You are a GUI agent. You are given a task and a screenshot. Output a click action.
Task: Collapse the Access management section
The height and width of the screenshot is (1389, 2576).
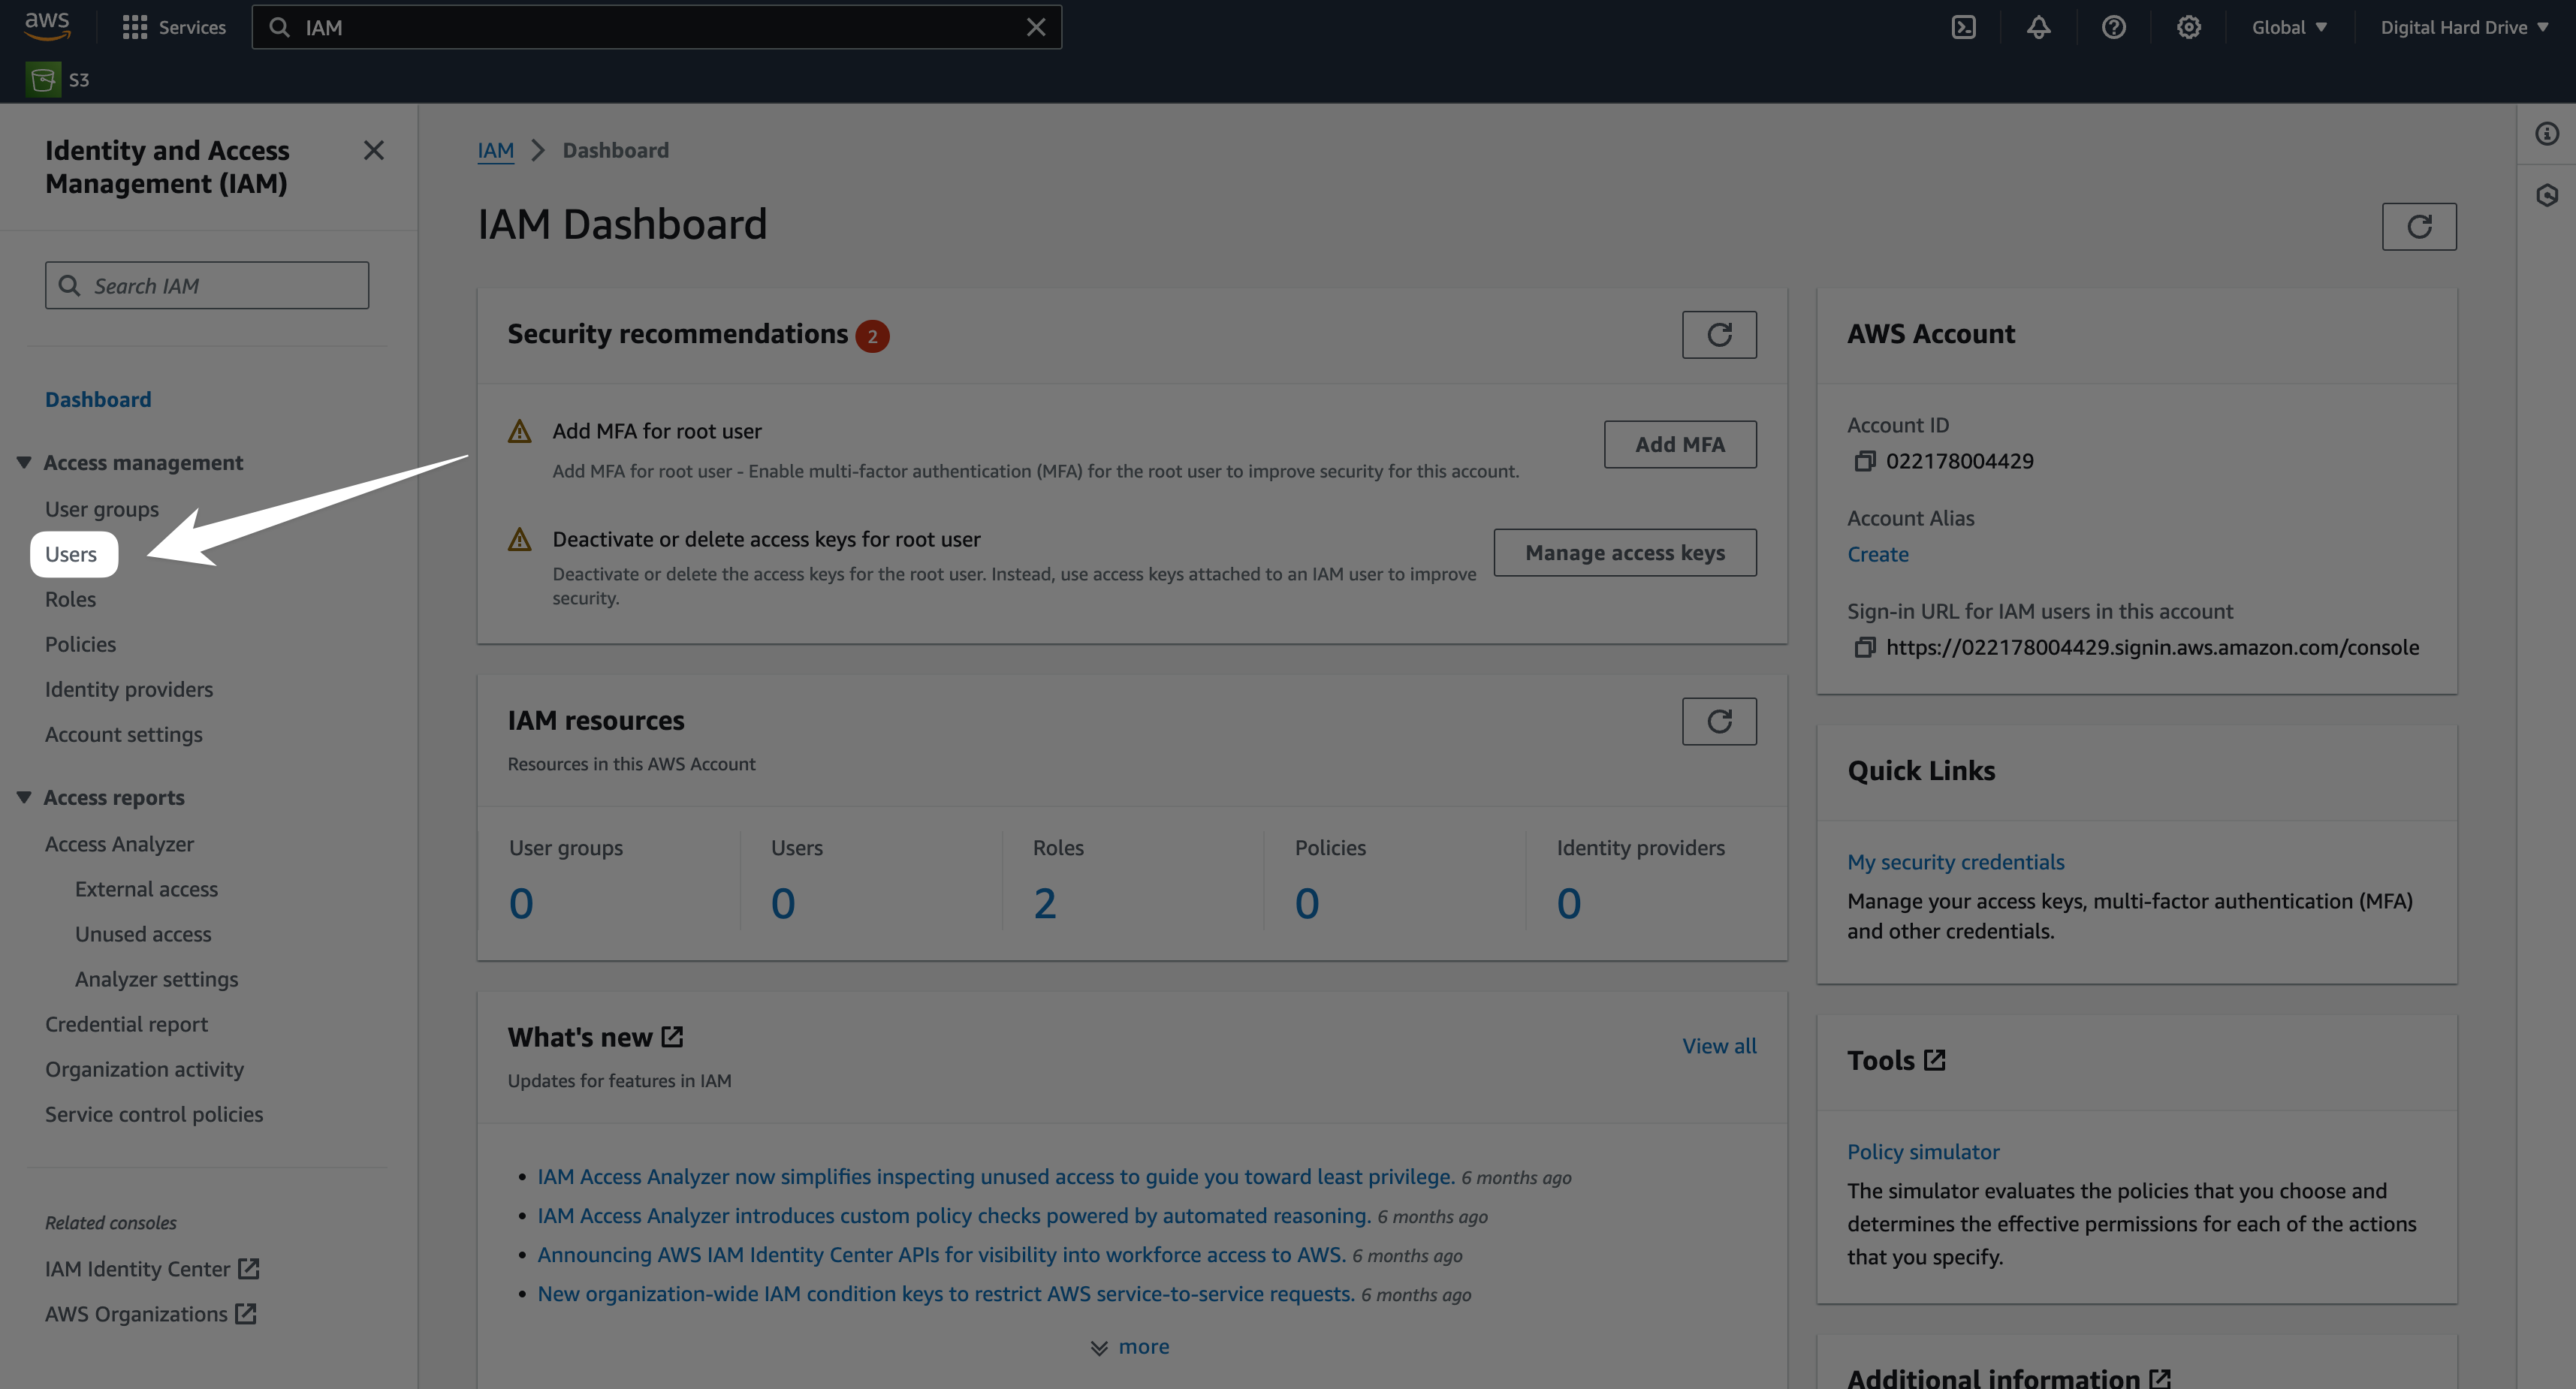[24, 462]
